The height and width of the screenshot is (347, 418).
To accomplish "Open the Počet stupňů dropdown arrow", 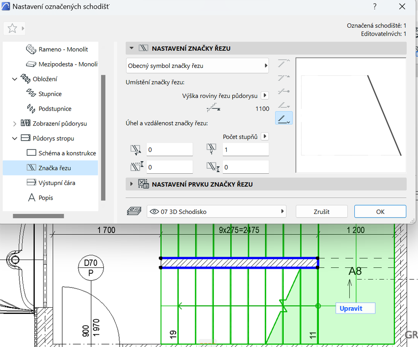I will [265, 136].
